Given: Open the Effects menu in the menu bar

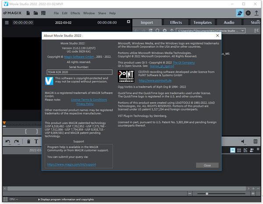Looking at the screenshot, I should [75, 13].
